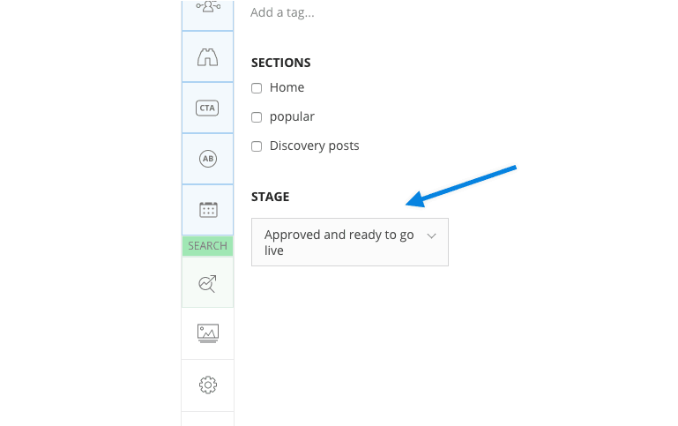This screenshot has width=678, height=426.
Task: Open the binoculars icon panel
Action: [208, 57]
